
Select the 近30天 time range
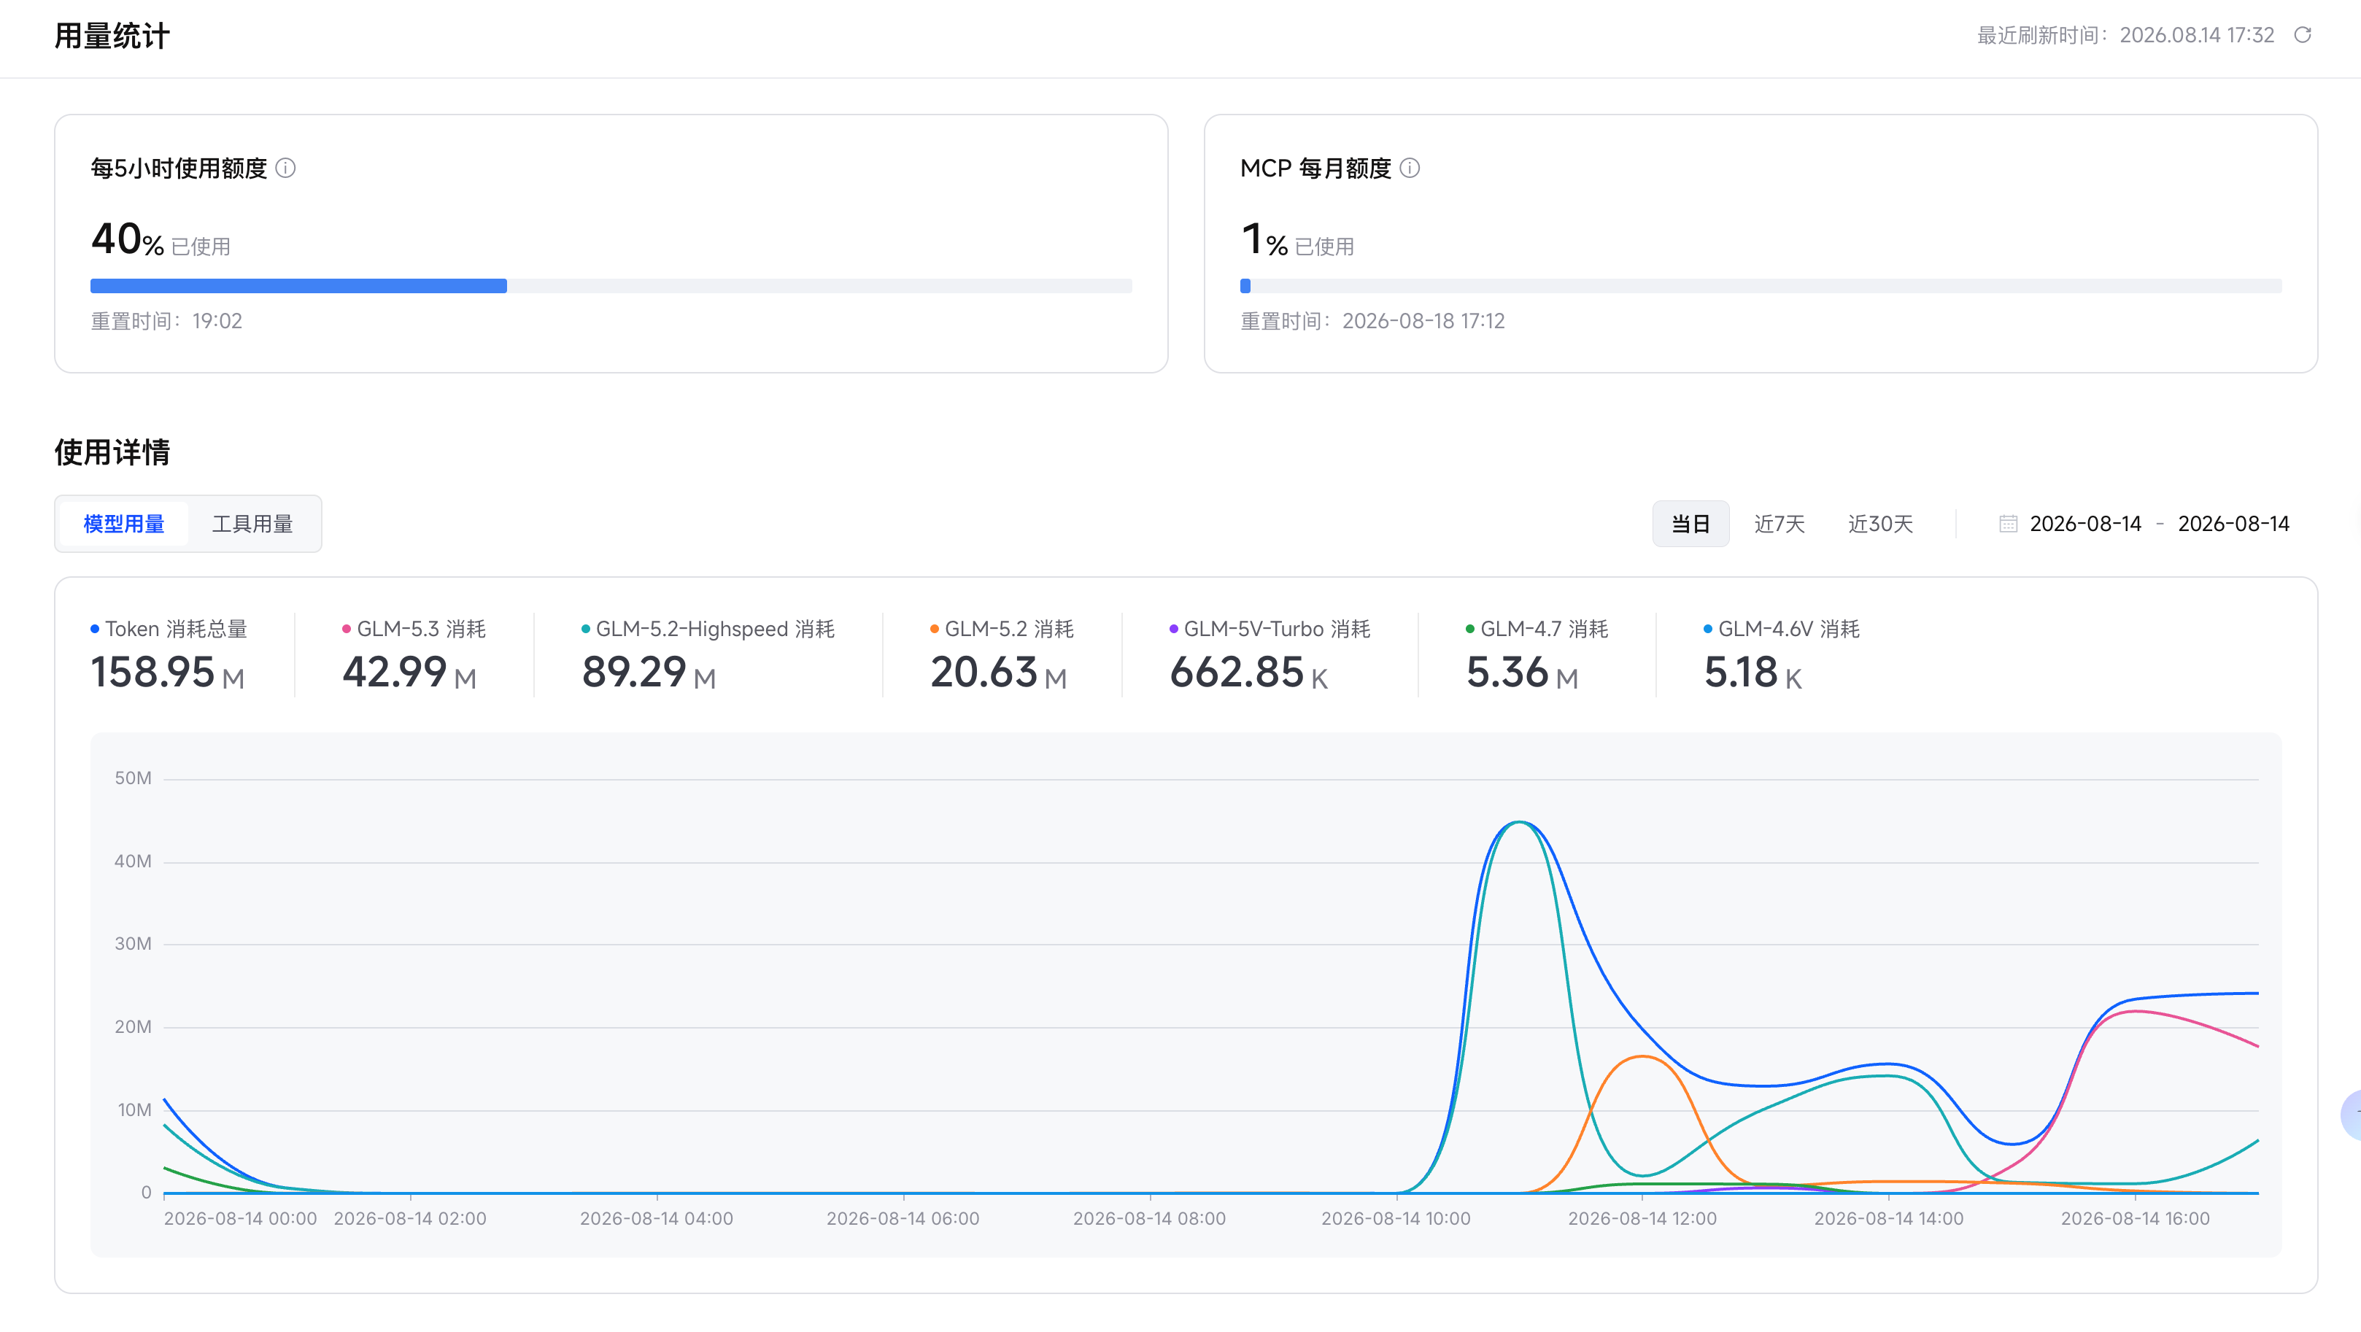pyautogui.click(x=1879, y=524)
